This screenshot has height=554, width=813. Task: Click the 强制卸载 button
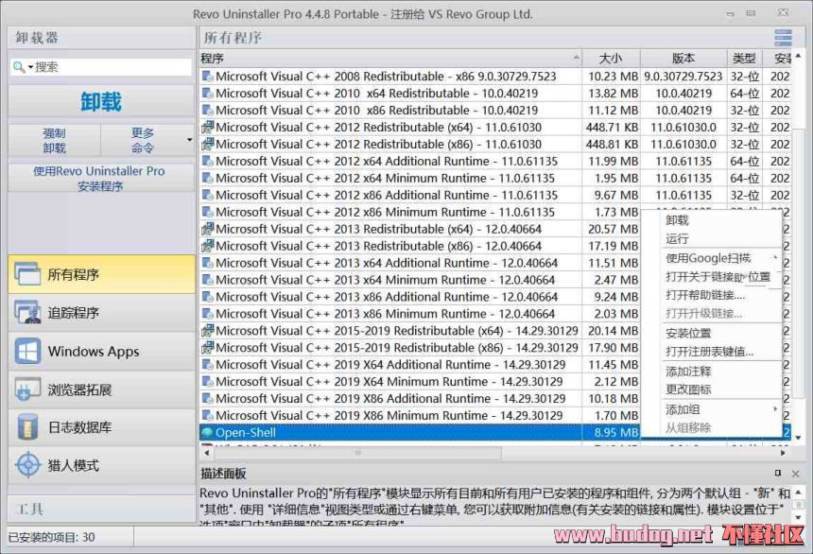coord(55,141)
